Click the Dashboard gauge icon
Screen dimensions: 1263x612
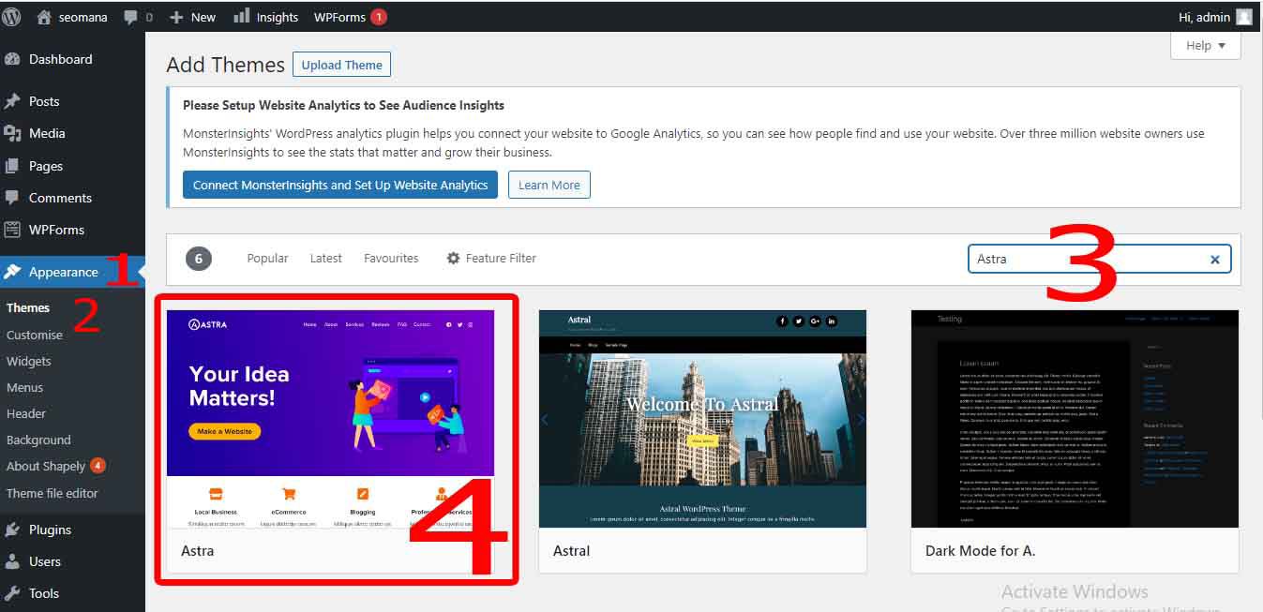[12, 59]
